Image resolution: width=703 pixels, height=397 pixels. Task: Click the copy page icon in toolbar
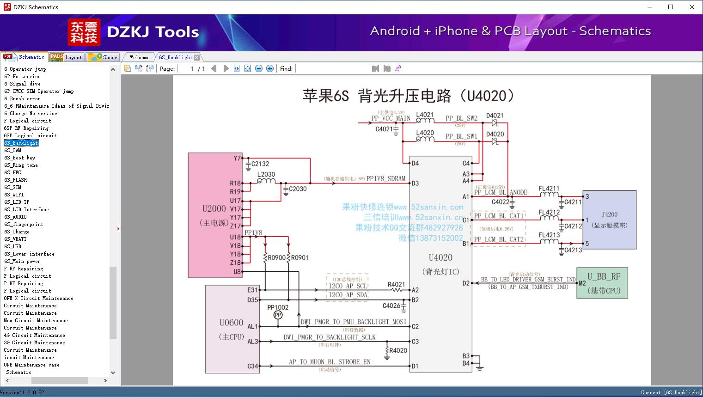tap(128, 68)
